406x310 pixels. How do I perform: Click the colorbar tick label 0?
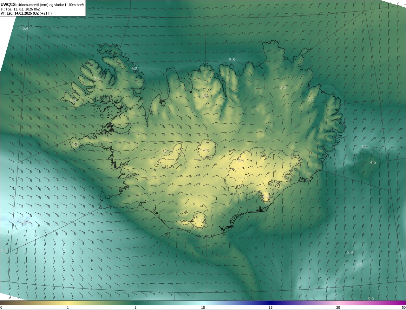point(1,307)
